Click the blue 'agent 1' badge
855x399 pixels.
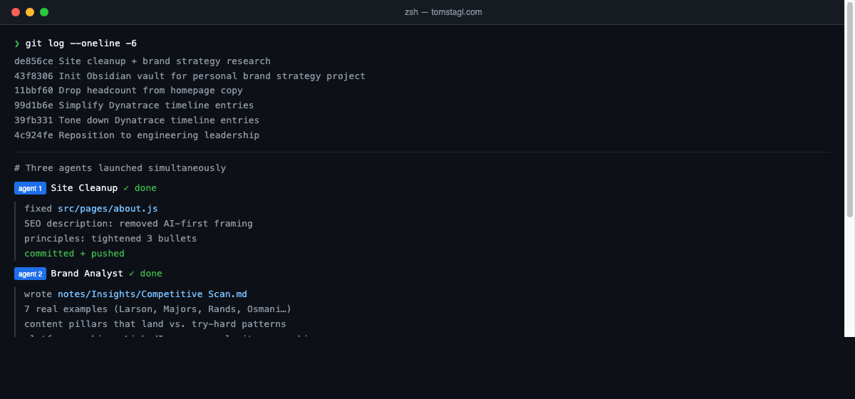[x=30, y=188]
